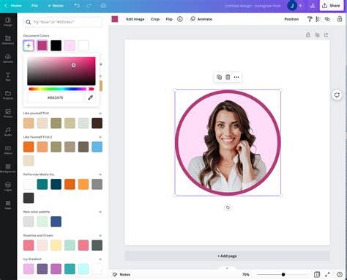347x280 pixels.
Task: Open the Position panel
Action: point(291,19)
